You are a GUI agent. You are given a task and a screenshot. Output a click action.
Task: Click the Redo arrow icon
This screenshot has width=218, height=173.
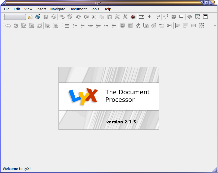click(x=86, y=17)
